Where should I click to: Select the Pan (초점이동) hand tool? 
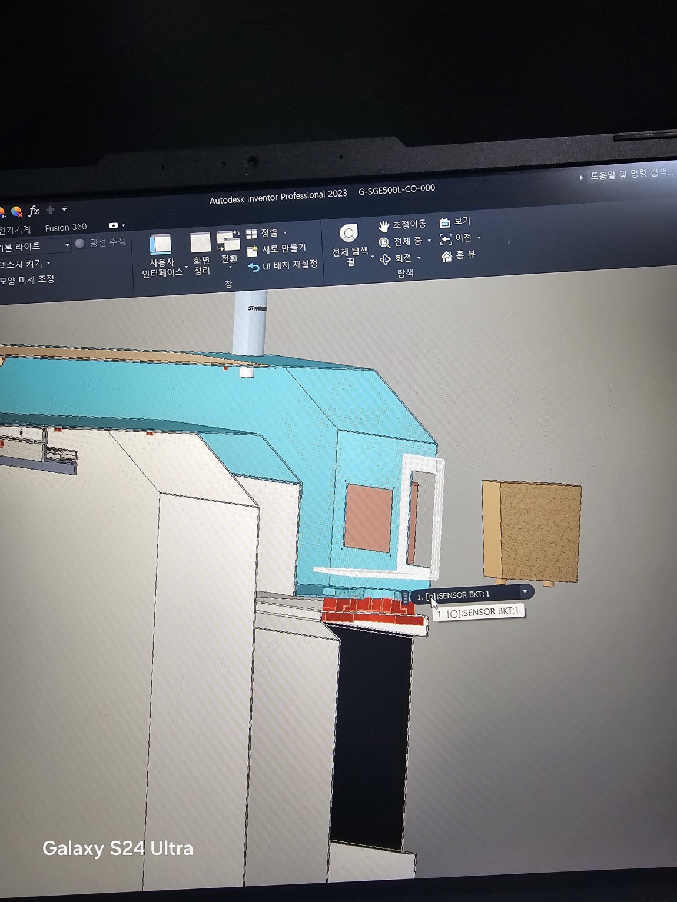pos(384,226)
